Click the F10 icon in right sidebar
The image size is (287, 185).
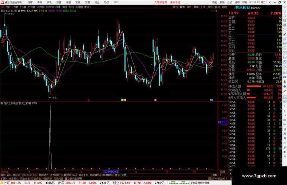(285, 44)
